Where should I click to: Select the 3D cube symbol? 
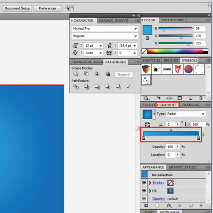pyautogui.click(x=146, y=69)
